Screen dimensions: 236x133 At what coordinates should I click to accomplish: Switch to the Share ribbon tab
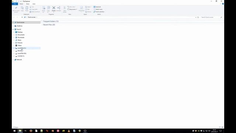coord(28,4)
